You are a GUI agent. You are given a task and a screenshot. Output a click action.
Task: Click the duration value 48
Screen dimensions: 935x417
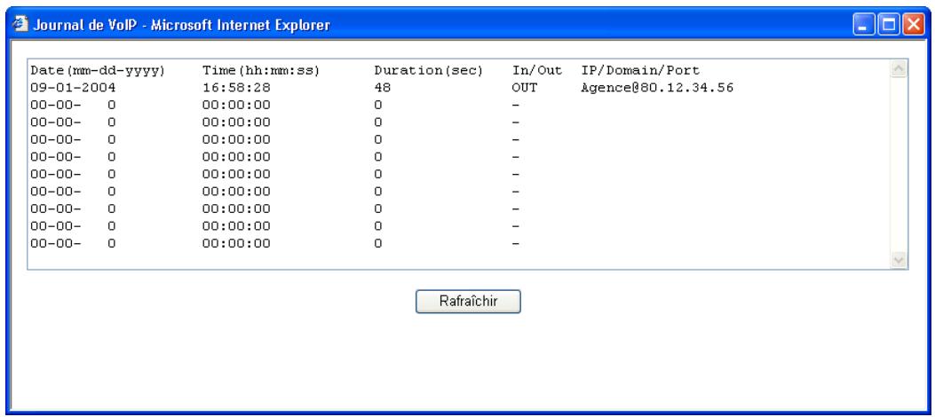tap(382, 88)
